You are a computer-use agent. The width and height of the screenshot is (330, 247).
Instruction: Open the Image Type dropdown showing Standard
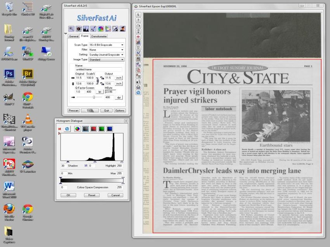point(106,59)
